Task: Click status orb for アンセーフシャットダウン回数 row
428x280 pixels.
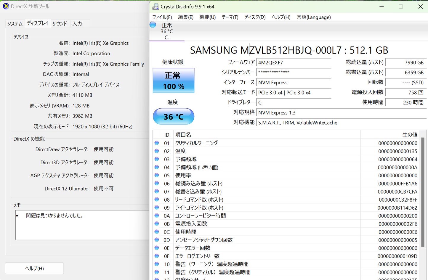Action: click(x=157, y=240)
